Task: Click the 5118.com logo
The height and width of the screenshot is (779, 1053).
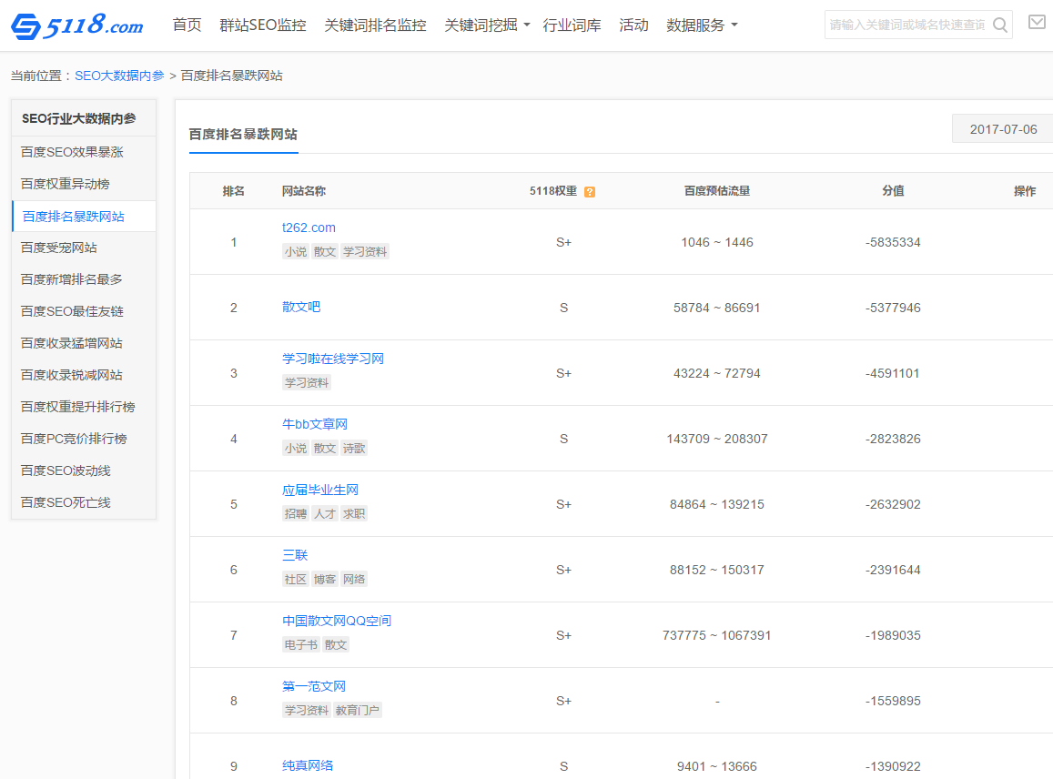Action: tap(76, 25)
